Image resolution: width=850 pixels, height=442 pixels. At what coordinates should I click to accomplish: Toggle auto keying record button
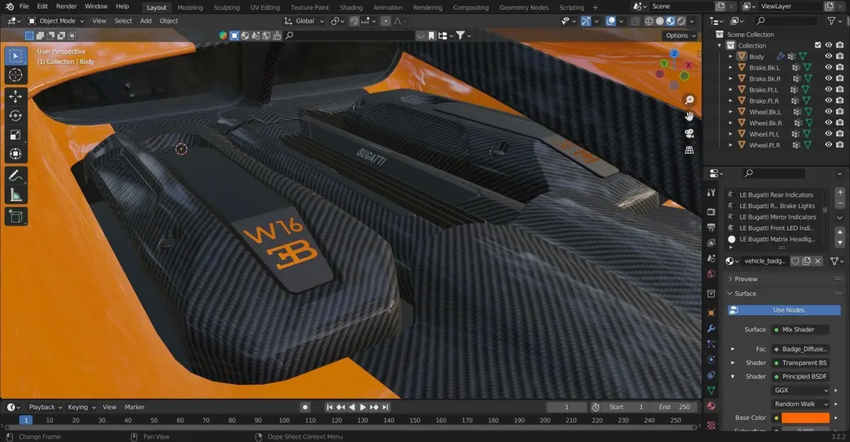305,407
